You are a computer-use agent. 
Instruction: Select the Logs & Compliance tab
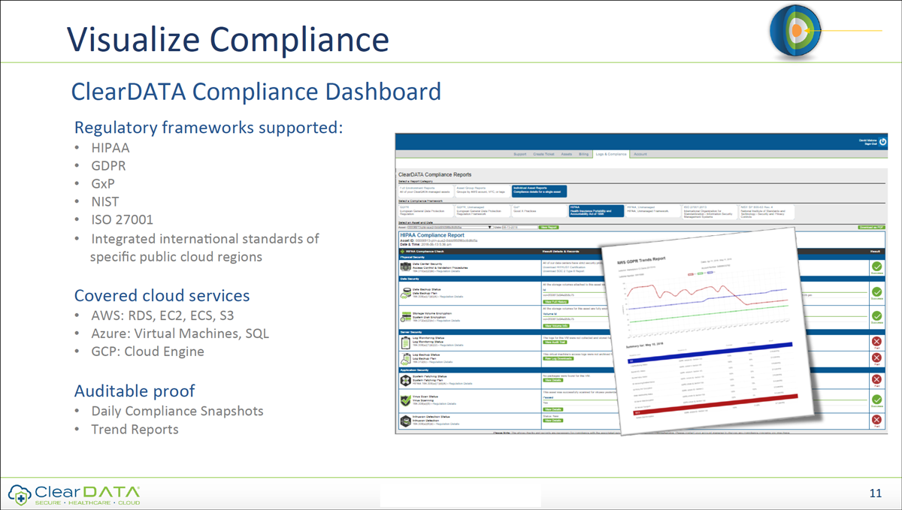coord(611,154)
